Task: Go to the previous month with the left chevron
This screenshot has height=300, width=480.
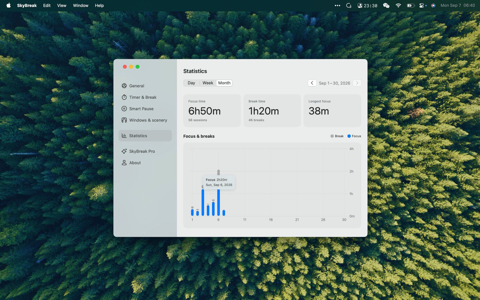Action: pos(312,83)
